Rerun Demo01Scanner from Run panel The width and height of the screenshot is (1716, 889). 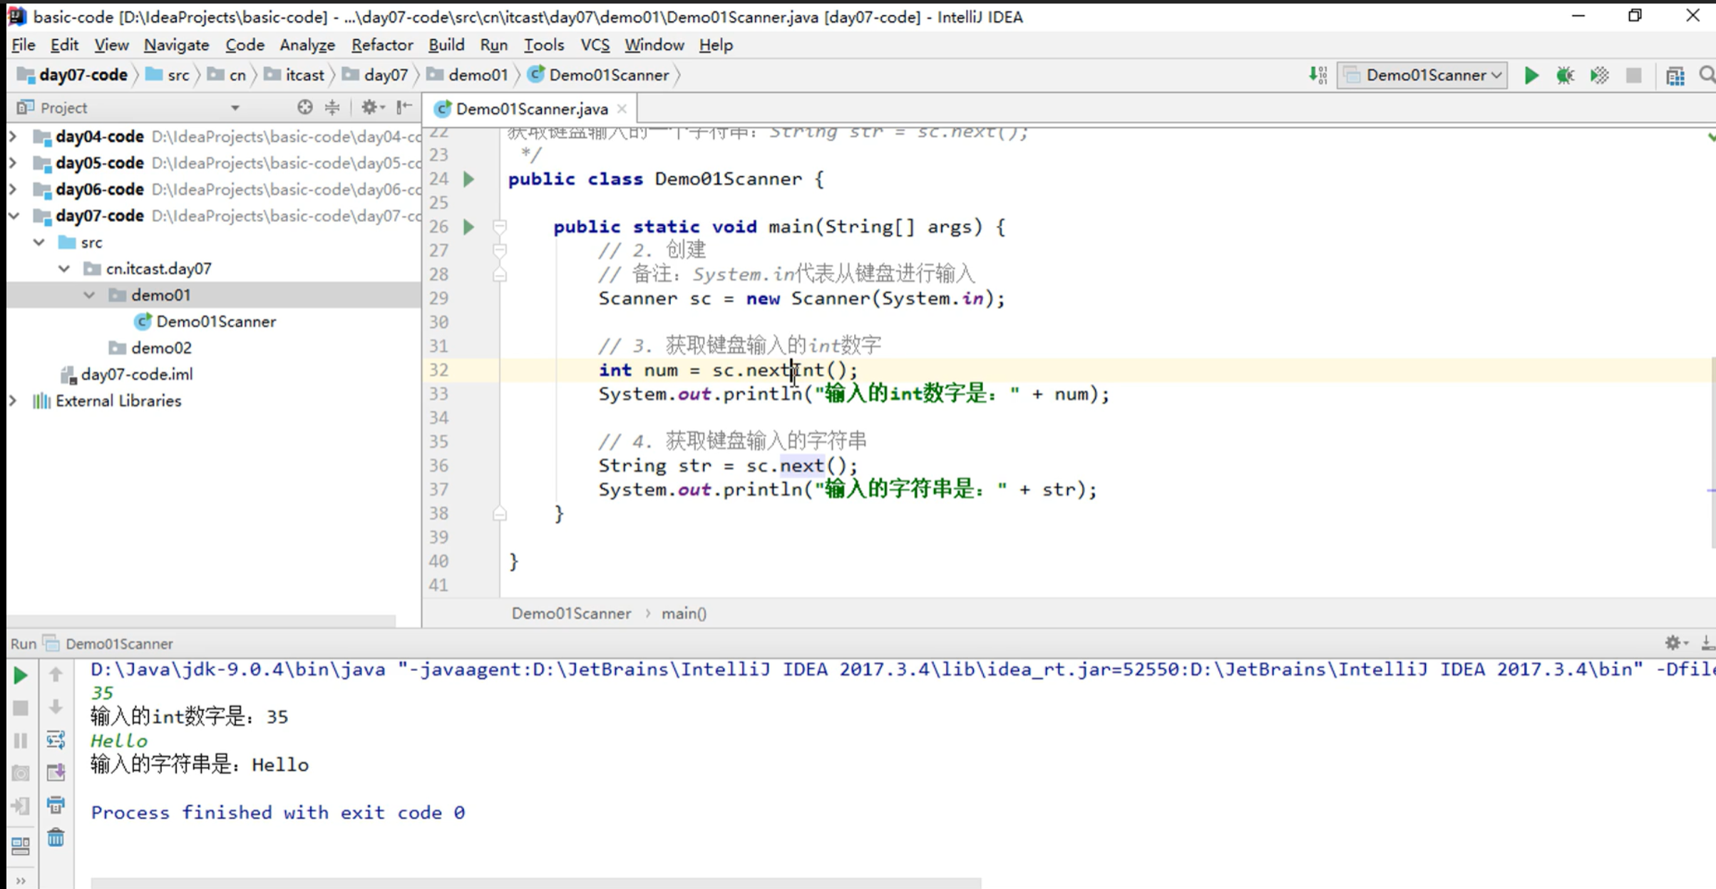point(21,675)
